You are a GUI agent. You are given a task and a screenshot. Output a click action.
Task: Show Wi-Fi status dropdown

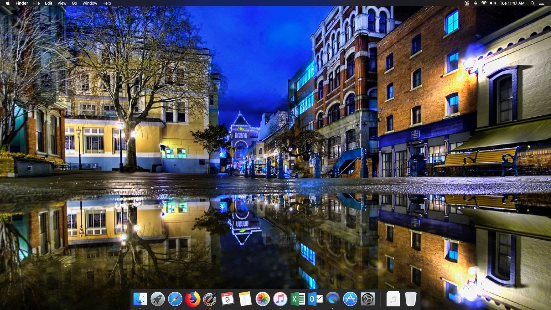point(484,3)
